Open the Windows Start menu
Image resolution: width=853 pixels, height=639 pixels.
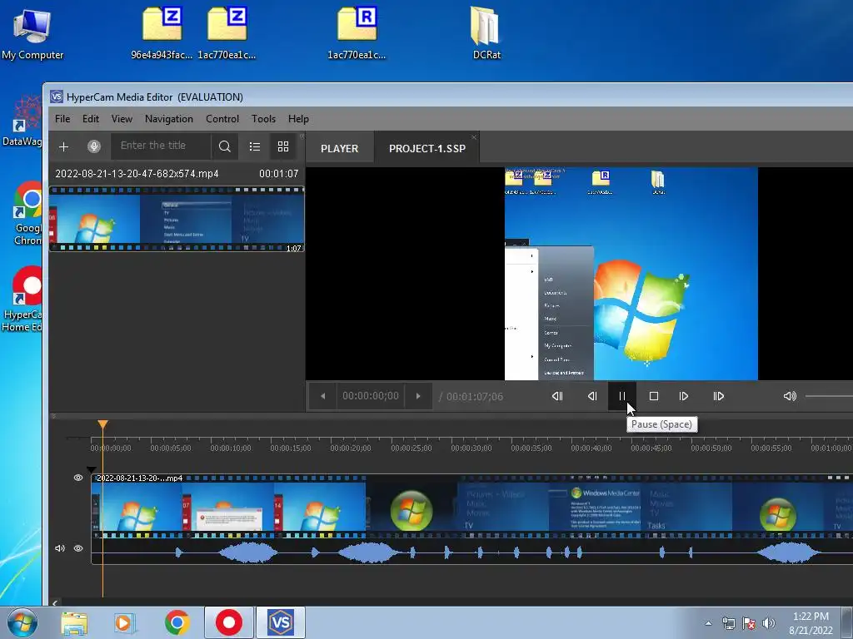[x=22, y=622]
